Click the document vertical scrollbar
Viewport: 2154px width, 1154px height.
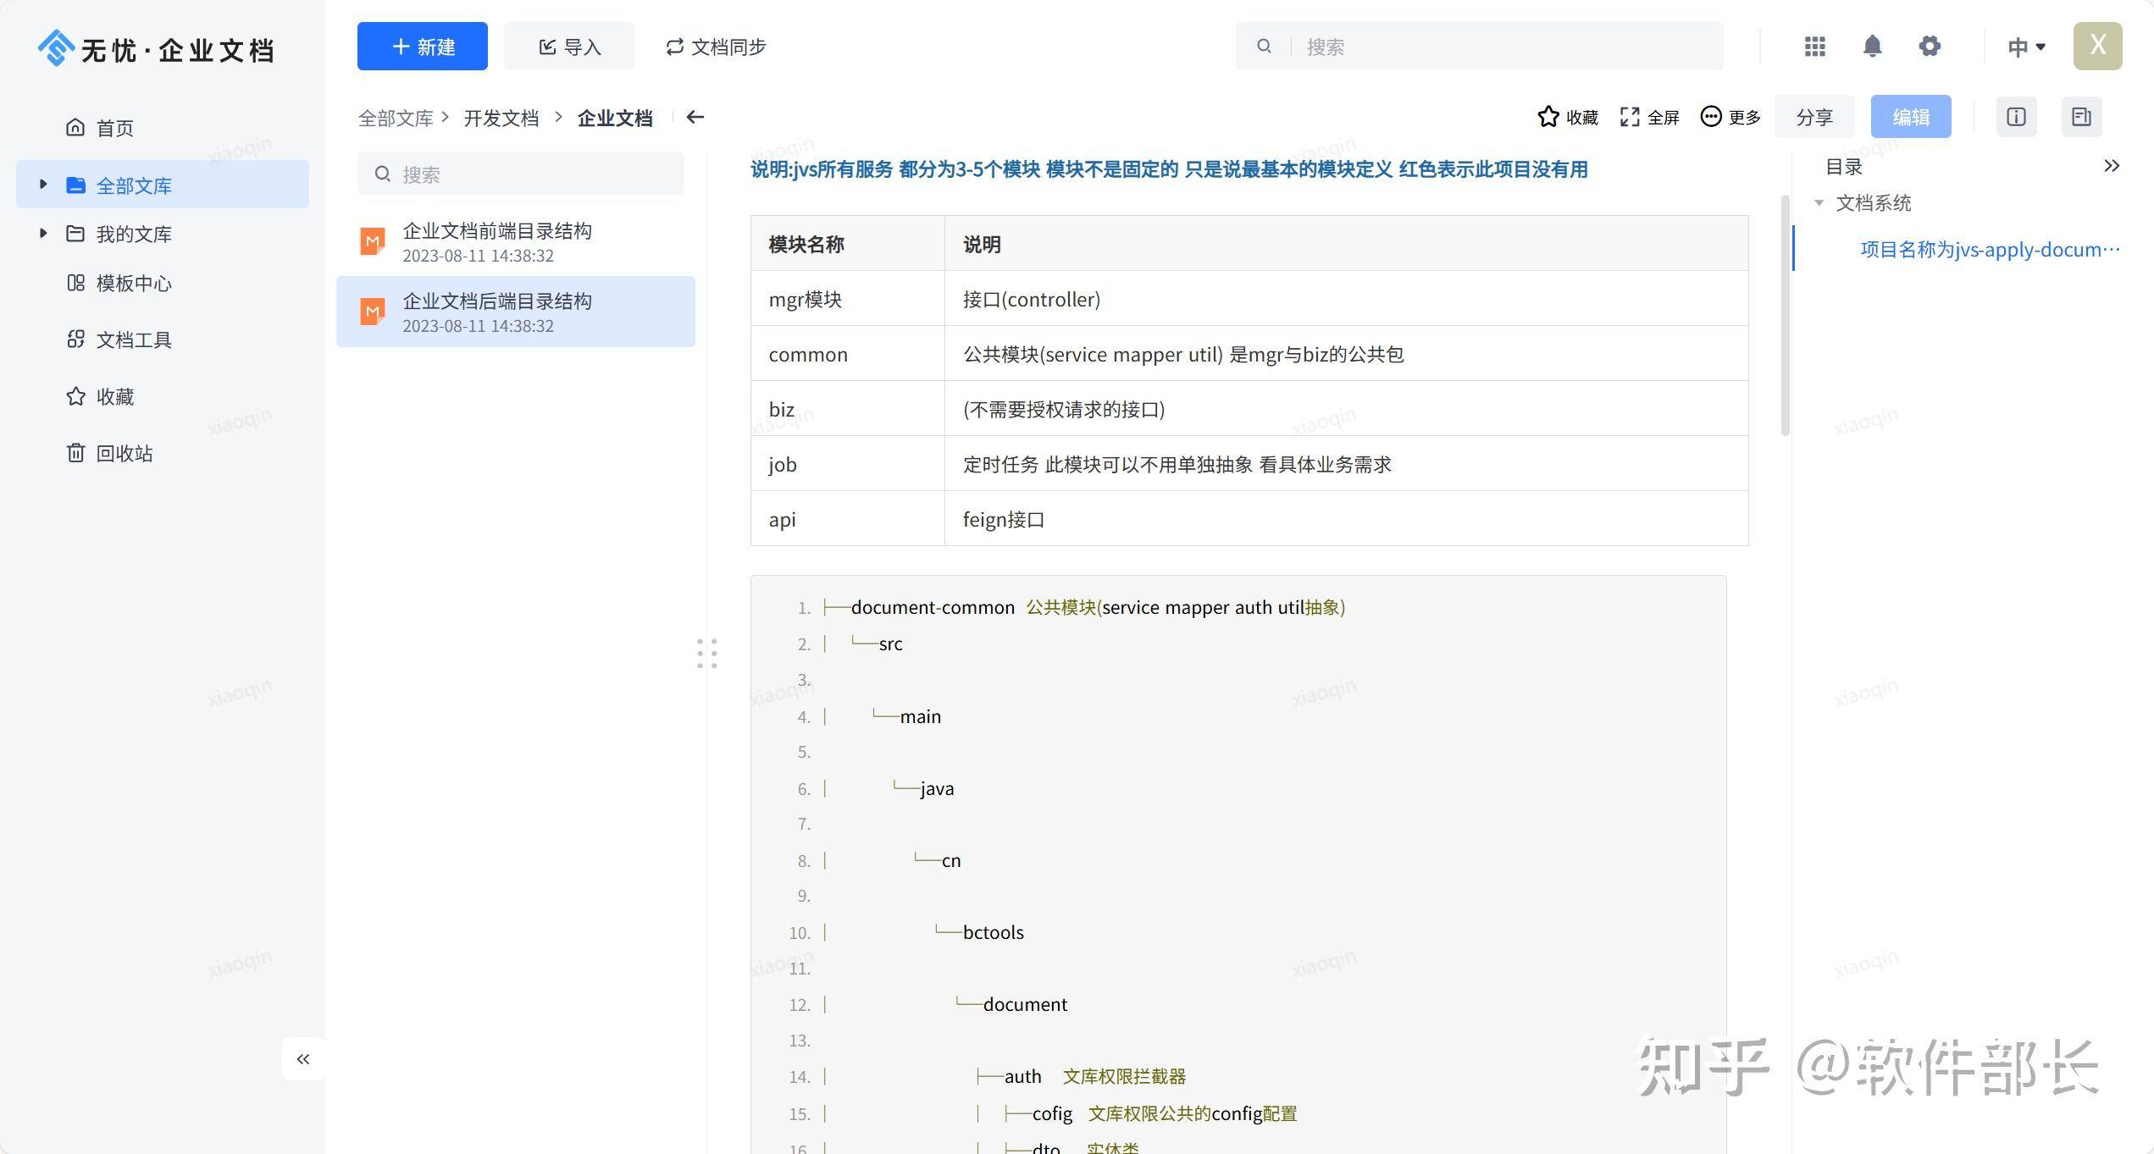tap(1785, 316)
